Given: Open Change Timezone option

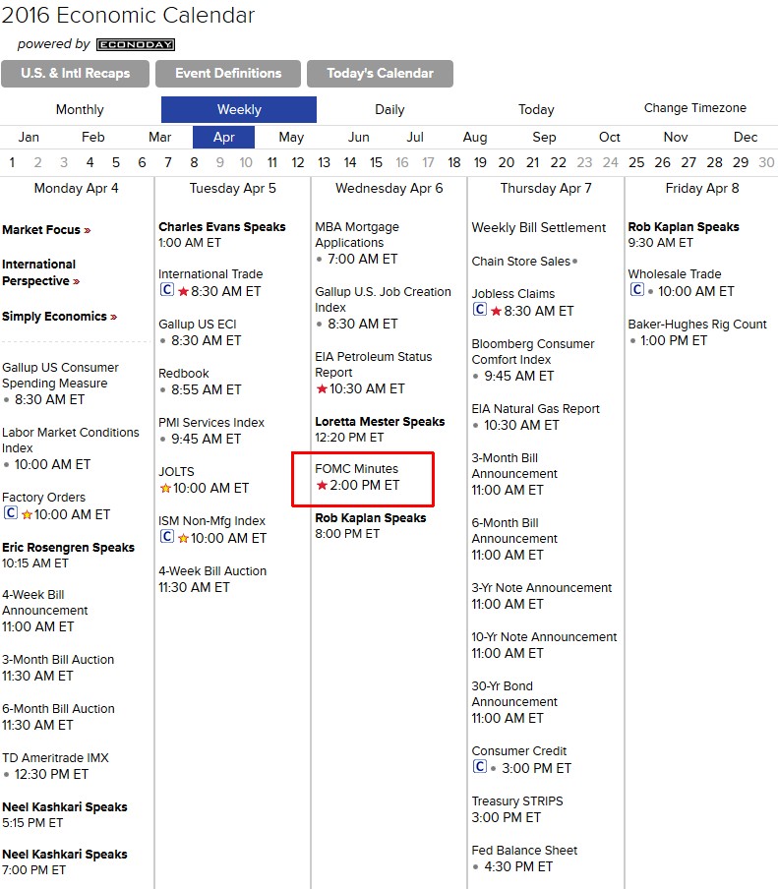Looking at the screenshot, I should pyautogui.click(x=694, y=108).
